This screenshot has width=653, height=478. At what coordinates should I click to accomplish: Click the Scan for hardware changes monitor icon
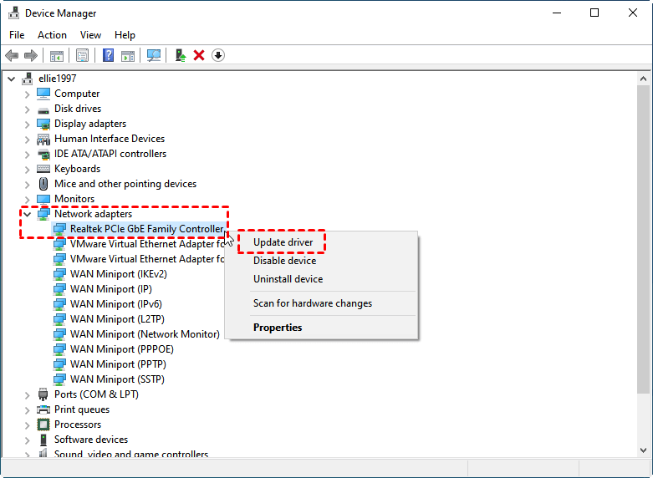(x=153, y=55)
